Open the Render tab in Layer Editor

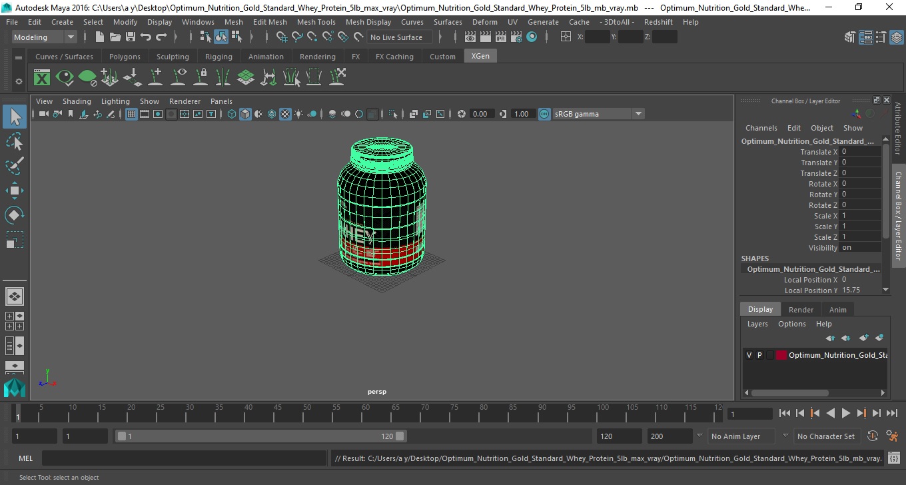pyautogui.click(x=801, y=310)
